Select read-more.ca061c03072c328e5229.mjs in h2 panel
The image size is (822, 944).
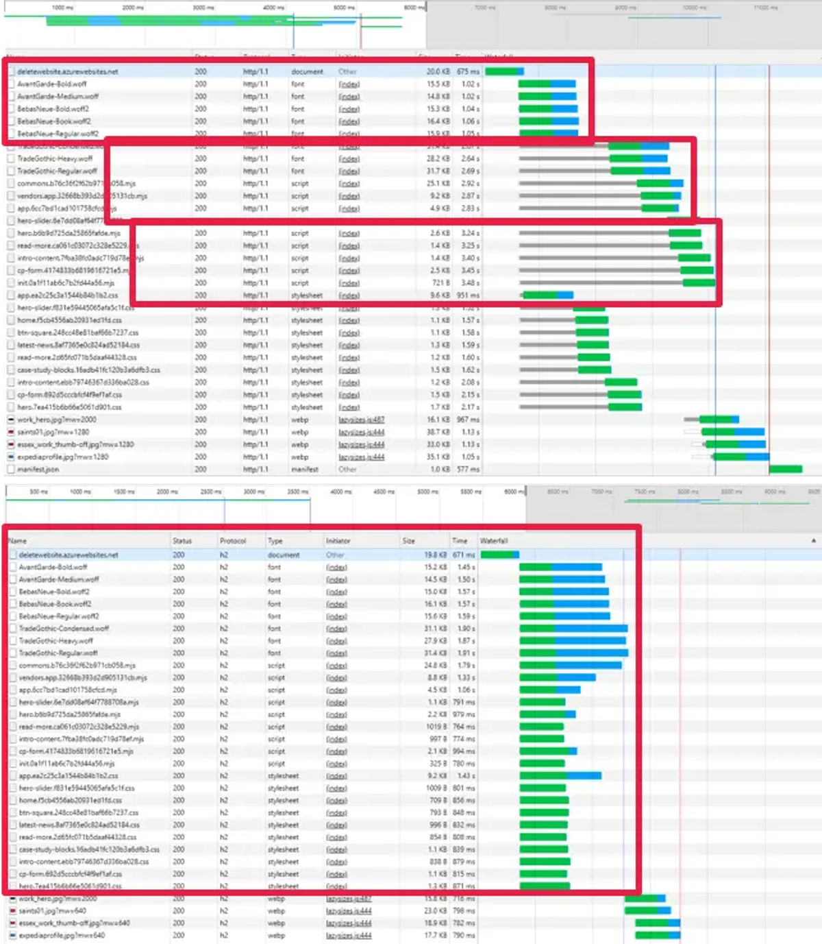79,727
